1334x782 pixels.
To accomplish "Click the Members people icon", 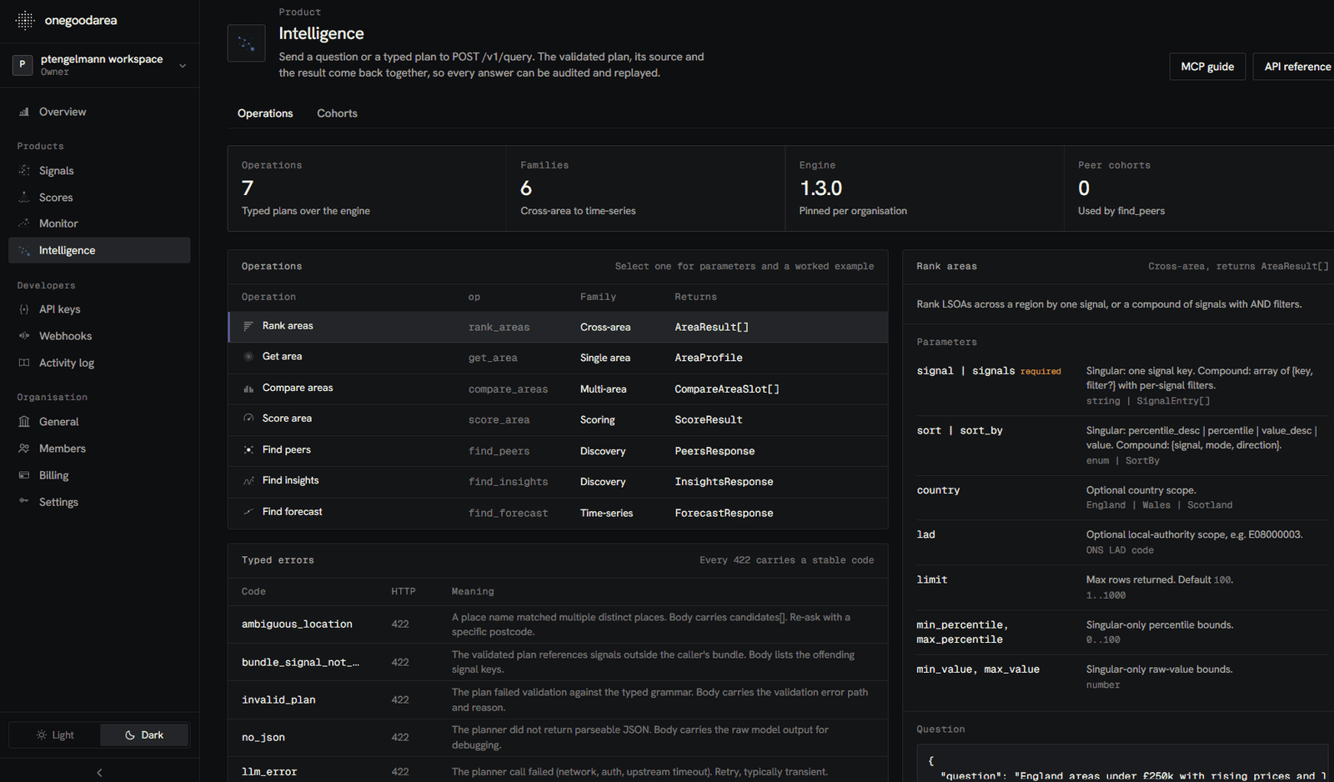I will click(24, 449).
